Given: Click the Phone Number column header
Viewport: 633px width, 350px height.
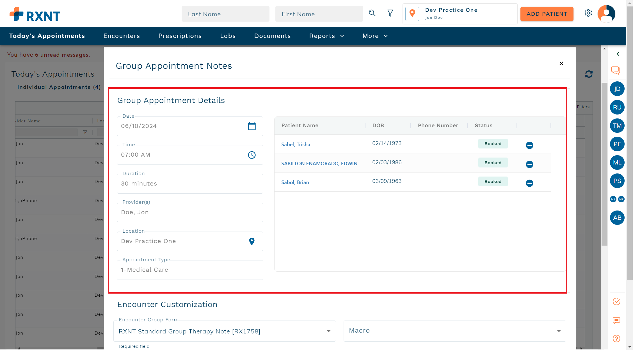Looking at the screenshot, I should 438,125.
